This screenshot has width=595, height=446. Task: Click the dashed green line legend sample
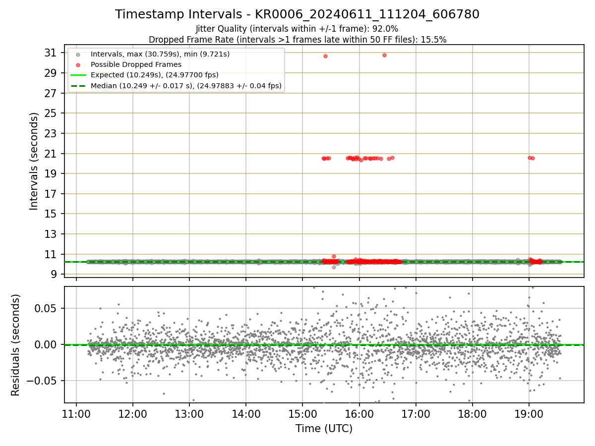point(78,86)
